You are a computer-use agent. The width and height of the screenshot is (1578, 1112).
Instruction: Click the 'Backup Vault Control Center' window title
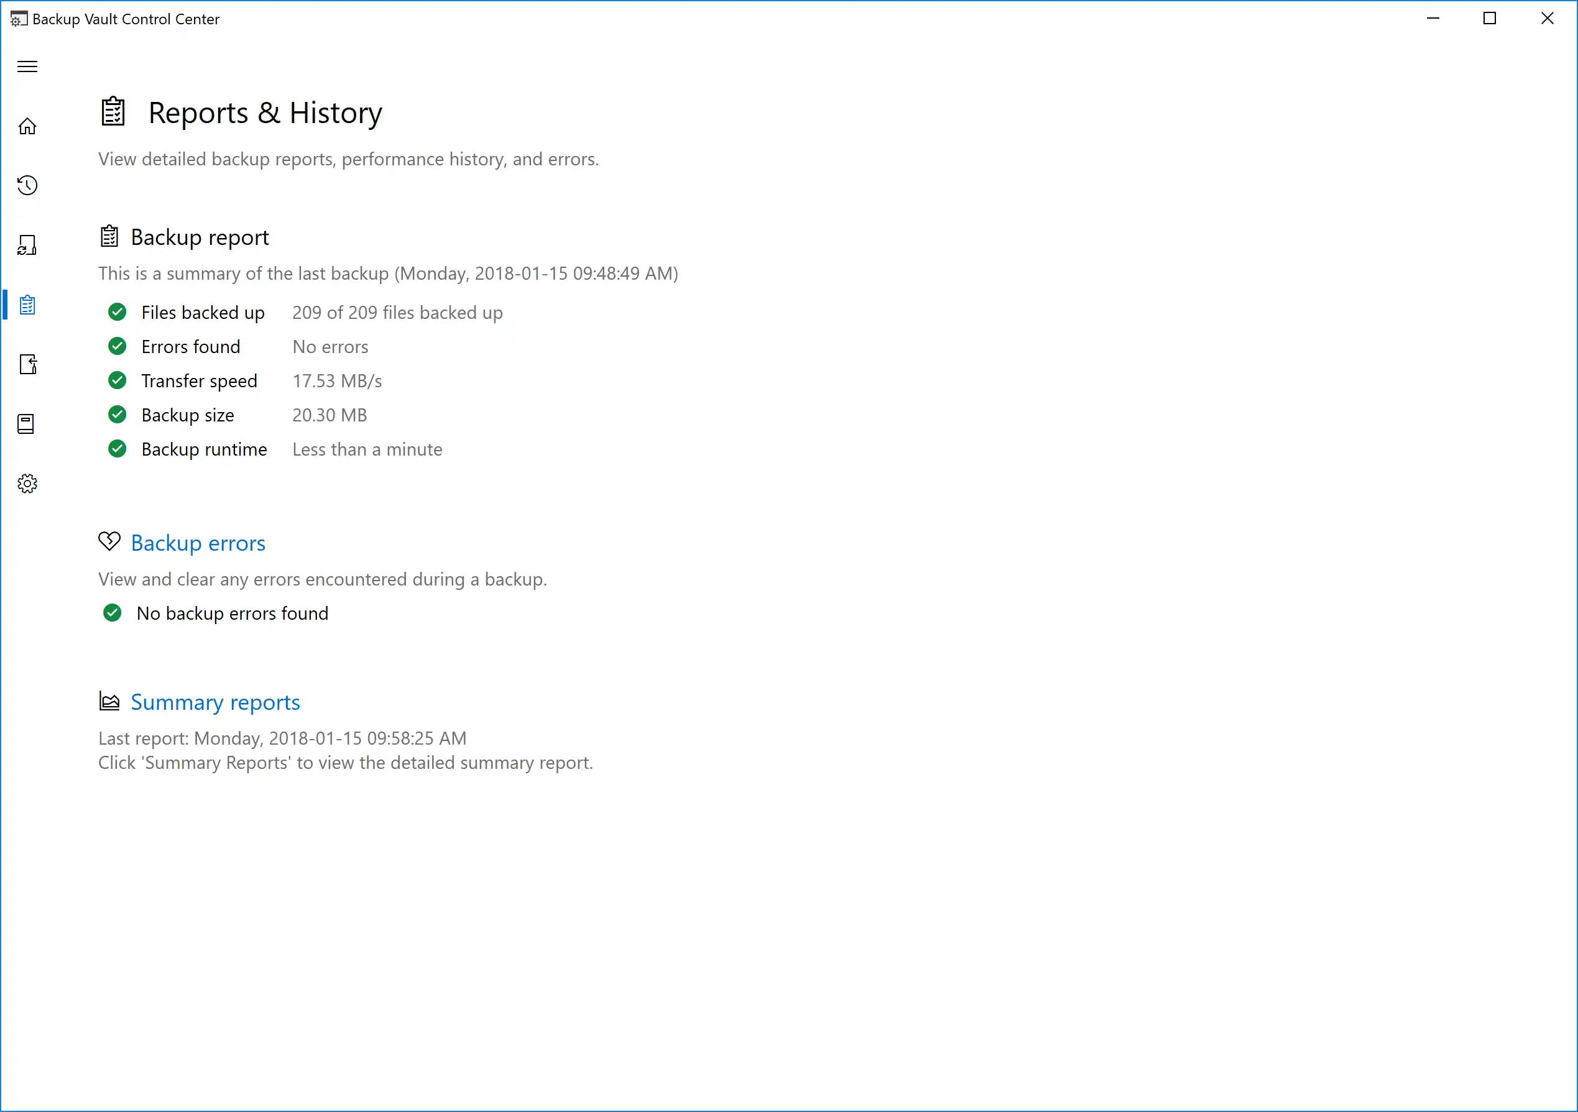(126, 19)
